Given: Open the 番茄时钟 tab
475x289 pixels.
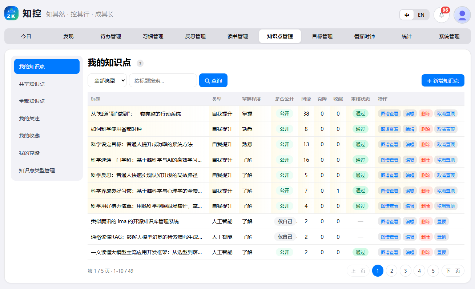Looking at the screenshot, I should click(365, 36).
